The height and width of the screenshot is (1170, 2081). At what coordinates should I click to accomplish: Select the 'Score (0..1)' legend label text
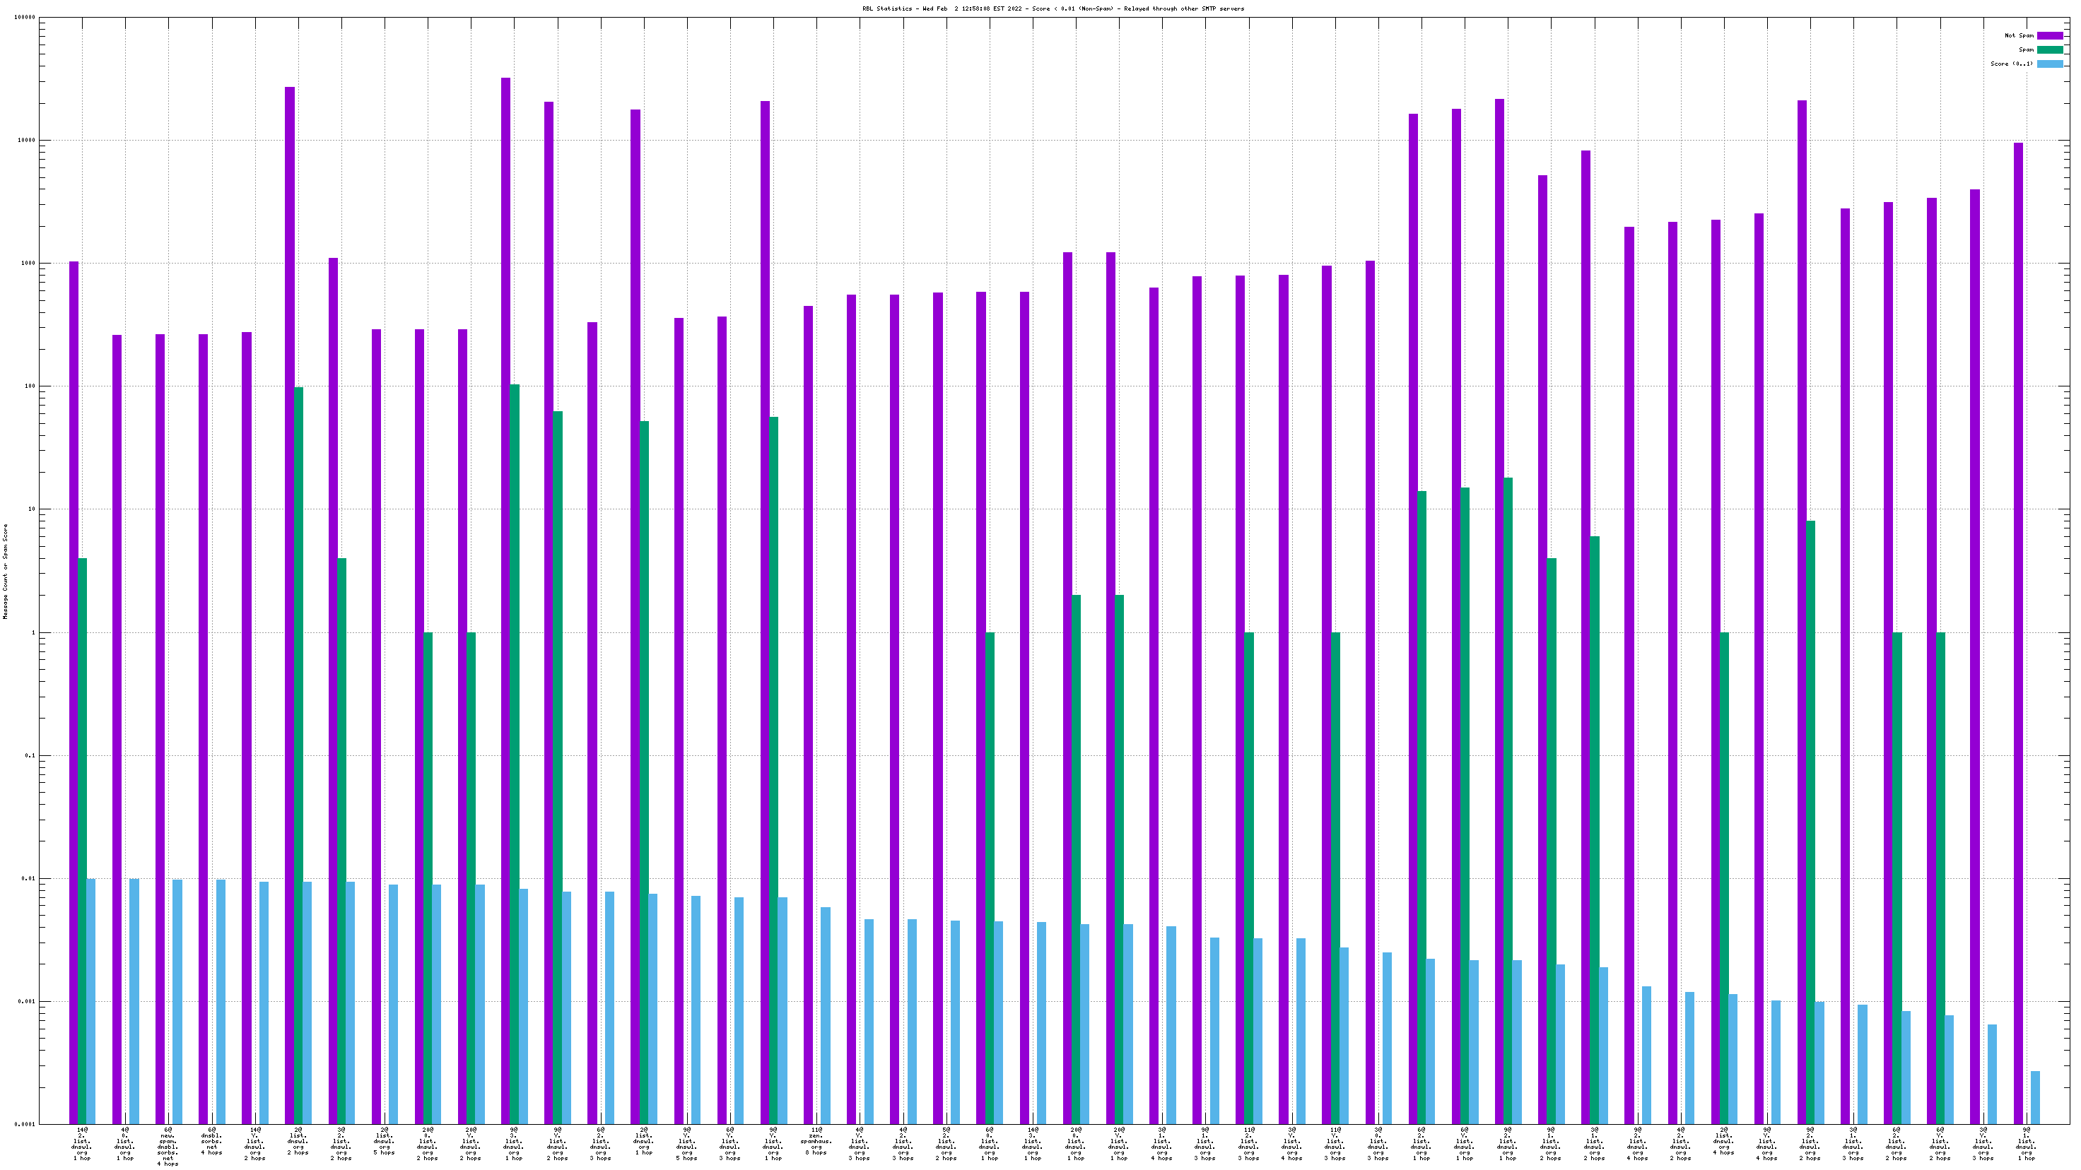2012,64
